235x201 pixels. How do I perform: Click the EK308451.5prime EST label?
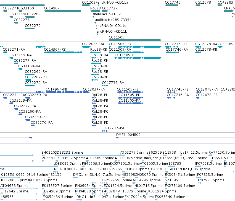[x=180, y=175]
